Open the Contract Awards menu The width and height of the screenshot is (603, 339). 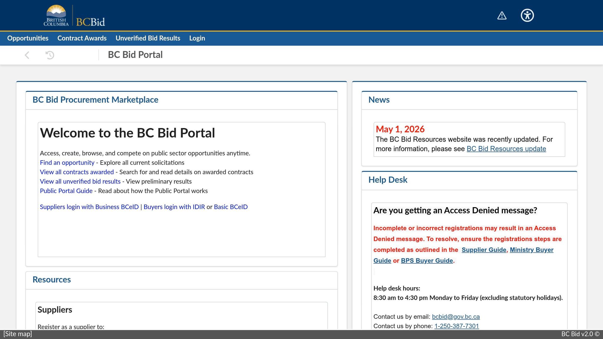click(82, 38)
